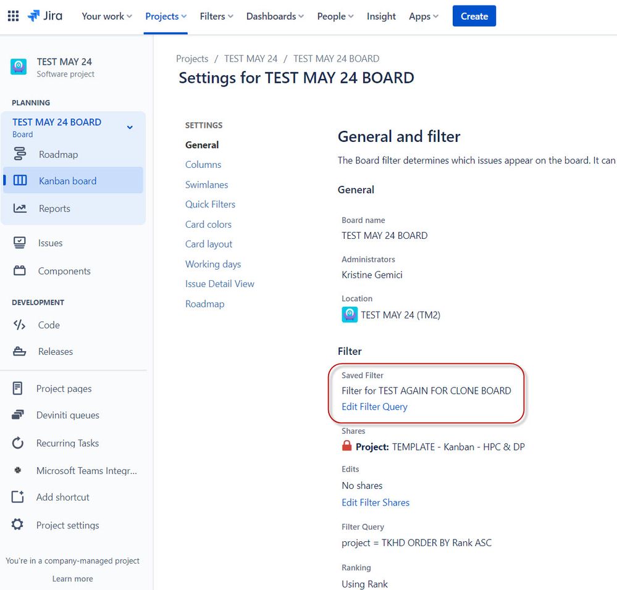
Task: Click the TEMPLATE - Kanban - HPC & DP share
Action: pyautogui.click(x=458, y=447)
